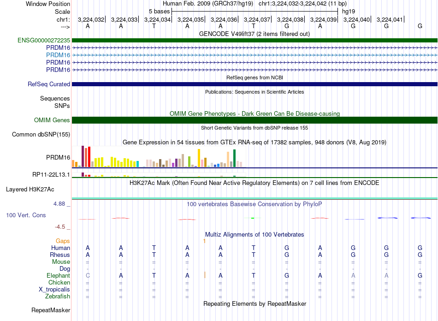This screenshot has height=321, width=438.
Task: Click the Dog species label
Action: pyautogui.click(x=65, y=269)
